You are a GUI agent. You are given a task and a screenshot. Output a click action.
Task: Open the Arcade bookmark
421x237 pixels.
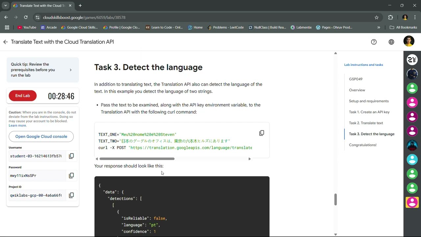(x=49, y=27)
